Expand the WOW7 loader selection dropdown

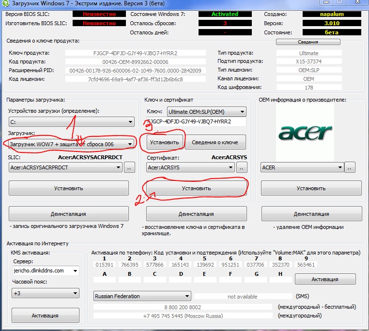click(x=71, y=144)
